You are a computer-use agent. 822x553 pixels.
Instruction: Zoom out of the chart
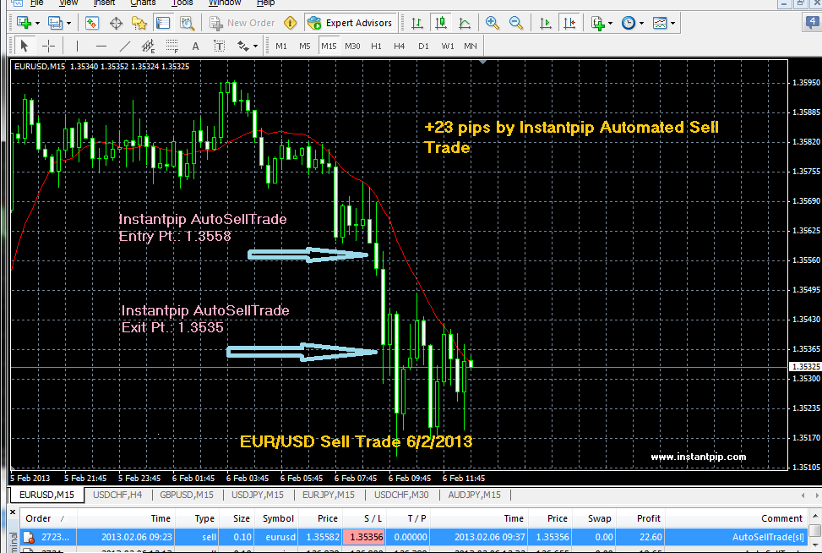click(516, 23)
